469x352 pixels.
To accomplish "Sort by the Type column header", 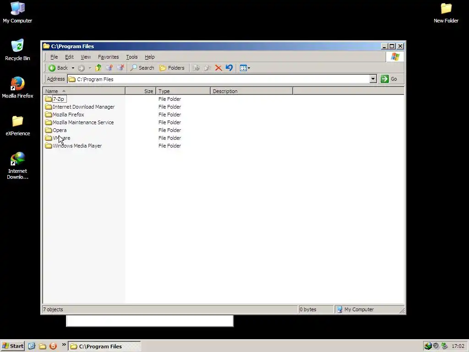I will point(183,91).
